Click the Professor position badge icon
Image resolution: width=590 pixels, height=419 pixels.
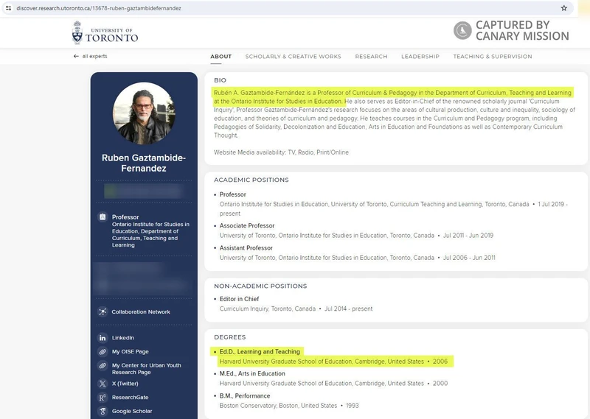click(103, 216)
